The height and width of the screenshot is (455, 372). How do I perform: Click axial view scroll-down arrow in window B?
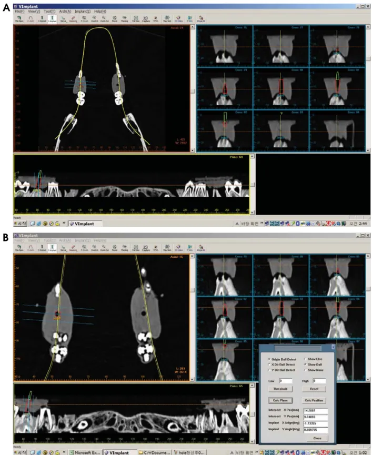193,379
